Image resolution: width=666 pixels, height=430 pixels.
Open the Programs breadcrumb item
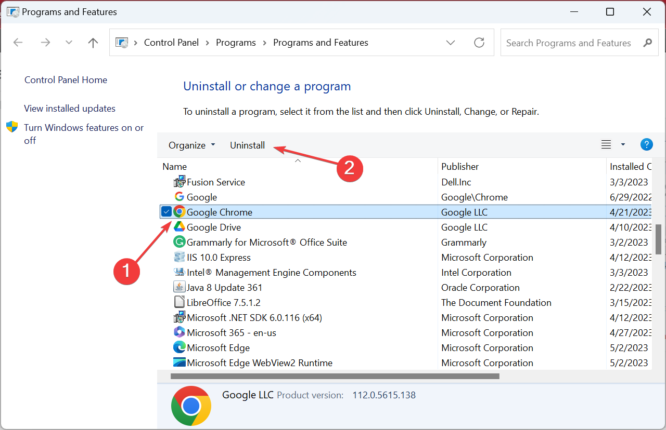(236, 42)
